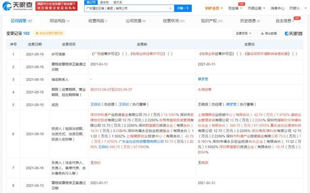Open 广东金仕达投资管理有限公司 link in row 6
Screen dimensions: 310x193
[x=141, y=141]
